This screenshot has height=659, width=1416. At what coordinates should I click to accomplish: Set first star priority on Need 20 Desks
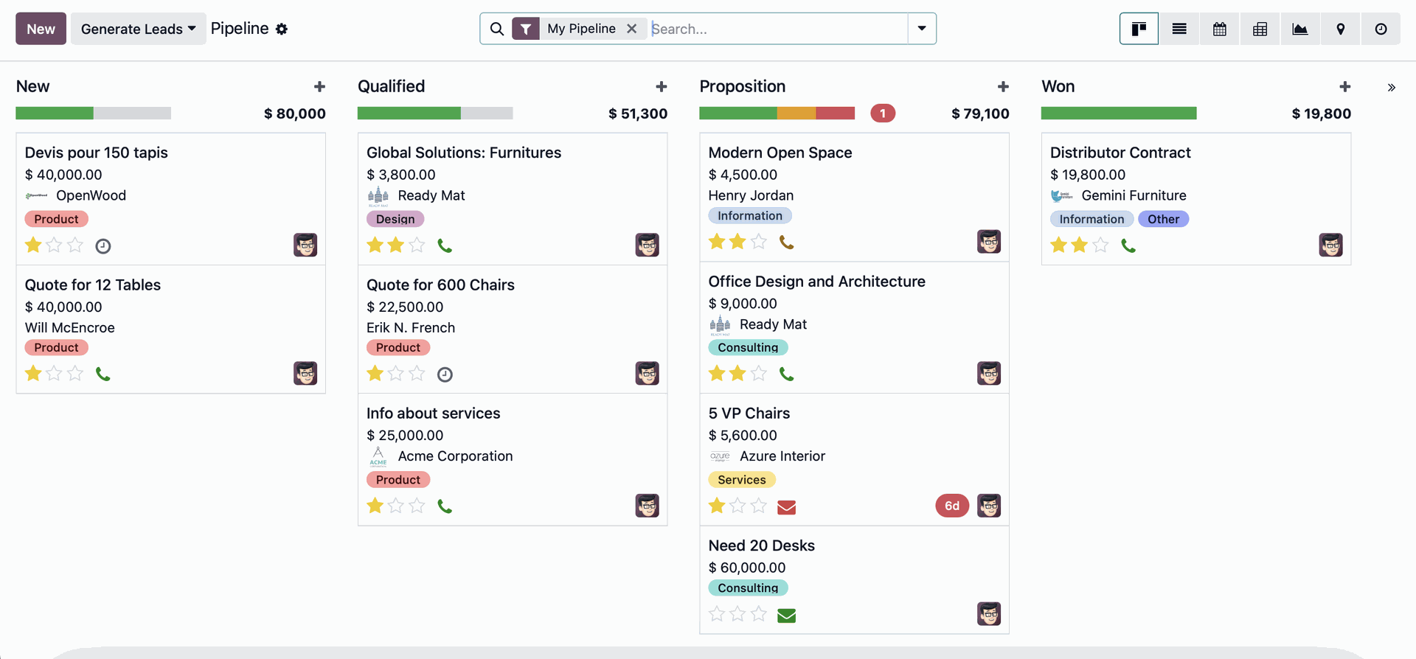[716, 614]
